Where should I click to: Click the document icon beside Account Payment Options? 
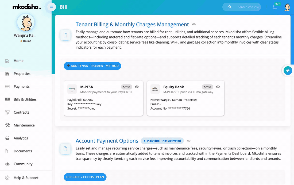[x=65, y=149]
